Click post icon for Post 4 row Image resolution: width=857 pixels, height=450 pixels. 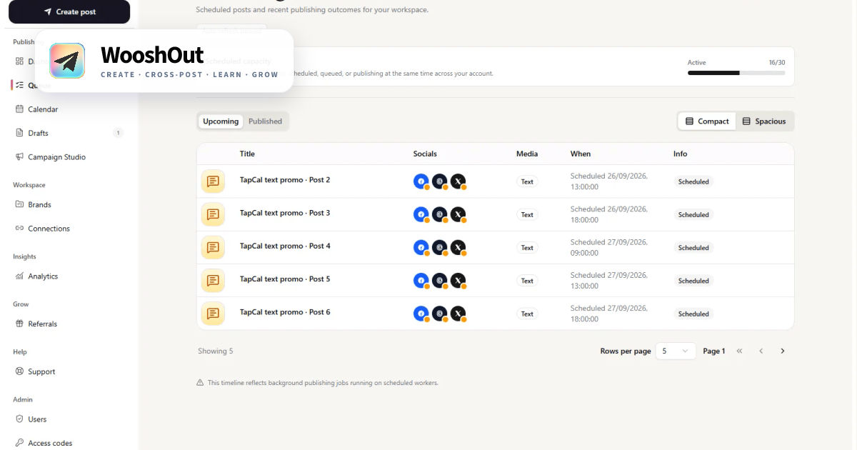point(213,247)
